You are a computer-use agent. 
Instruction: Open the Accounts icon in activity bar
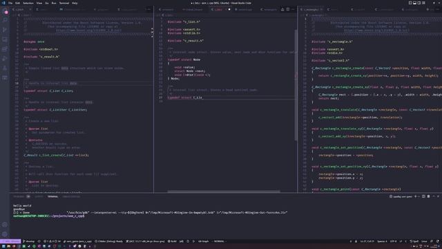(x=5, y=225)
